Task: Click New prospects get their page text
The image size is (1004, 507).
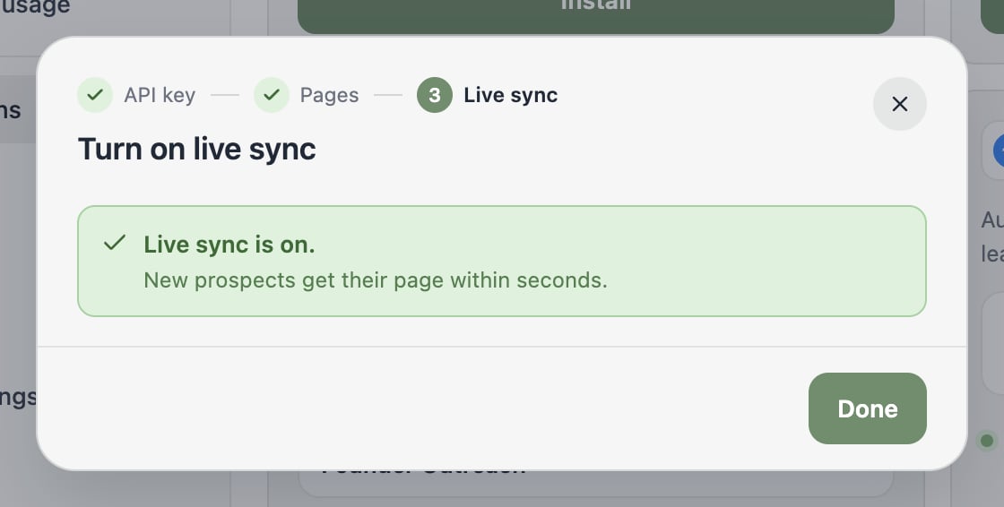Action: tap(376, 280)
